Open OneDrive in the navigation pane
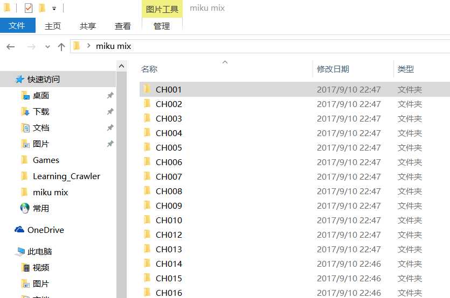This screenshot has width=450, height=298. tap(46, 230)
